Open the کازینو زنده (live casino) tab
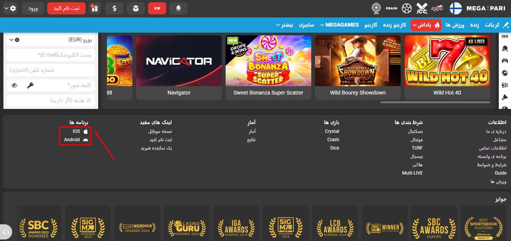The image size is (511, 241). pos(394,25)
